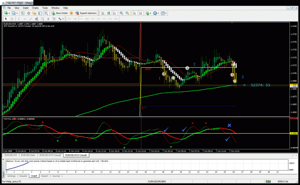Screen dimensions: 300x185
Task: Click the status bar connection bars icon
Action: pyautogui.click(x=268, y=181)
